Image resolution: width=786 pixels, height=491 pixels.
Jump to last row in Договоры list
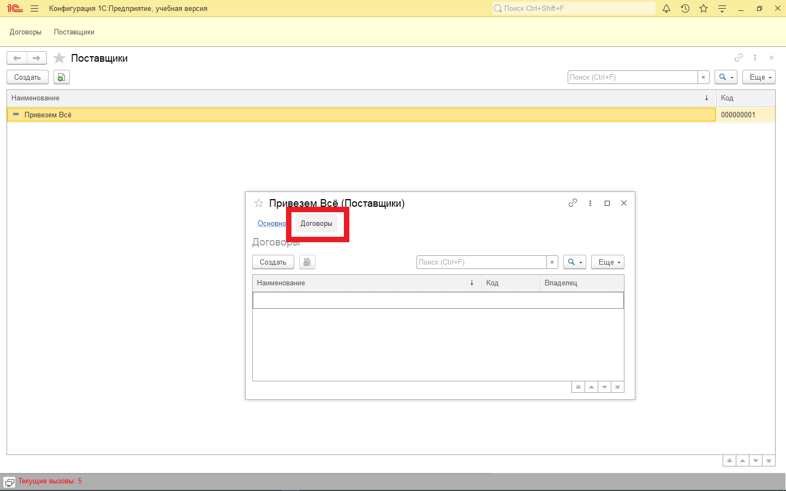(617, 387)
